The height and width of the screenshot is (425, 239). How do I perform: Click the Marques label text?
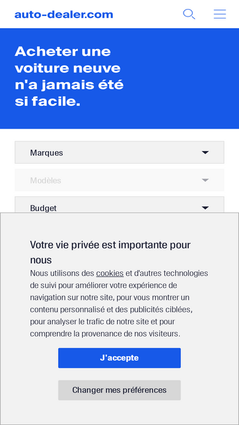47,153
